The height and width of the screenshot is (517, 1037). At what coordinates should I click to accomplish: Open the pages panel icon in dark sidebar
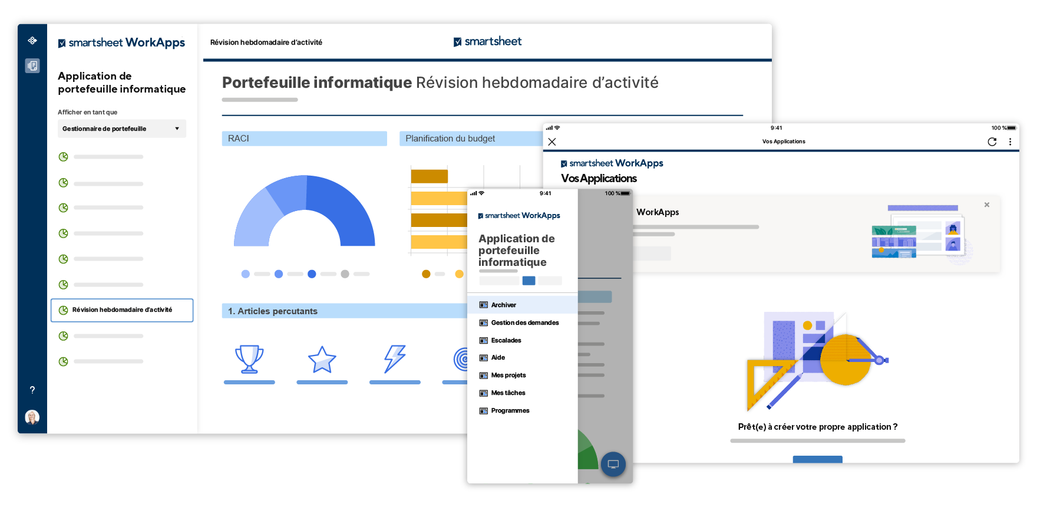click(32, 65)
